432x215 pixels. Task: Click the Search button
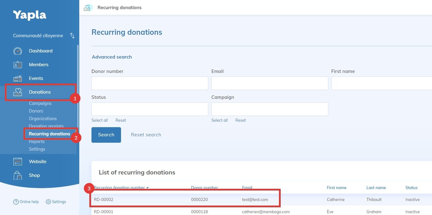click(106, 135)
